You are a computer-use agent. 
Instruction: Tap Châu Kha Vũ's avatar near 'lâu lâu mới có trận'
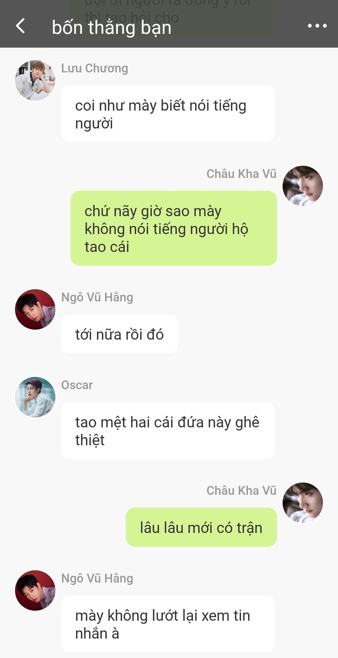tap(303, 503)
